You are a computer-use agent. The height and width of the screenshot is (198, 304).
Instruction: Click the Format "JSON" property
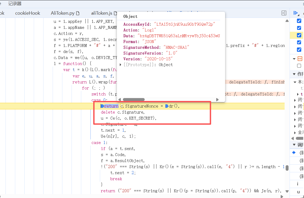(140, 42)
